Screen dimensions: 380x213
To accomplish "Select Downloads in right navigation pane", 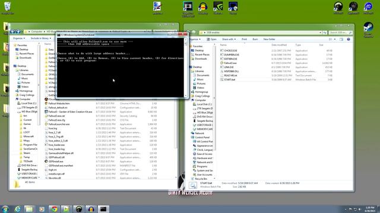I will 201,59.
